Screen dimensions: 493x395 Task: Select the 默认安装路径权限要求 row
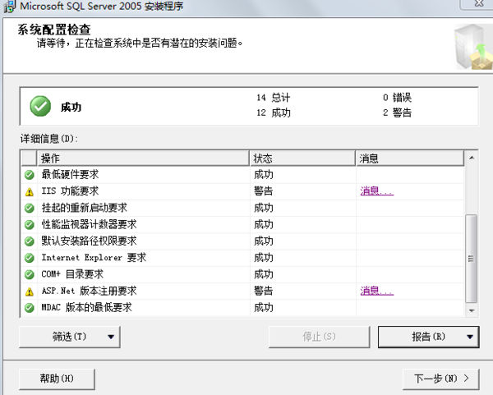(x=242, y=241)
